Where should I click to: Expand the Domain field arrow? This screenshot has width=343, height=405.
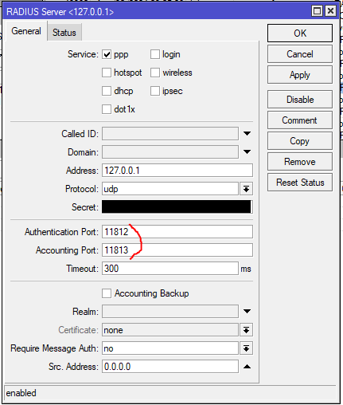(247, 151)
